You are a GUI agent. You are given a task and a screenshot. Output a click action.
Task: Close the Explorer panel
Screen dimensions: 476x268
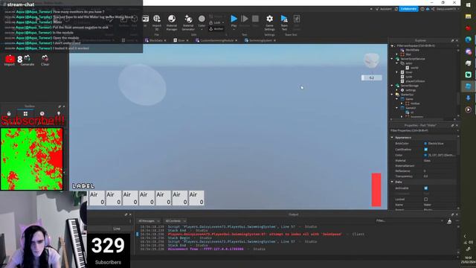pyautogui.click(x=457, y=41)
